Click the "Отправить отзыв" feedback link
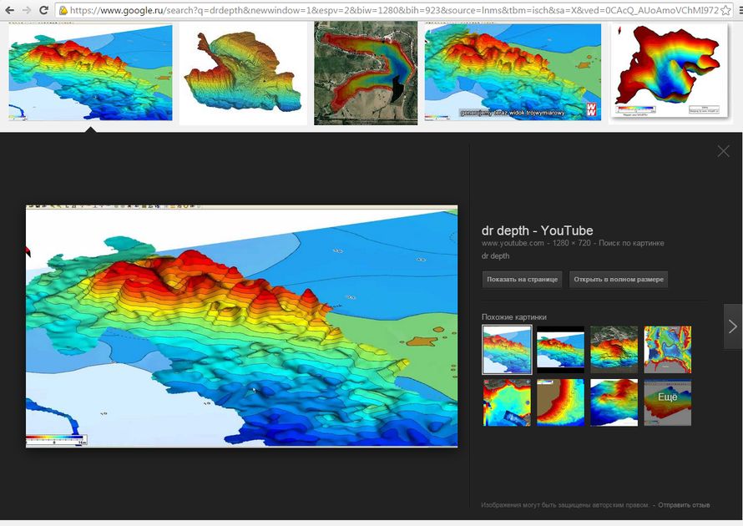Viewport: 743px width, 526px height. tap(684, 504)
